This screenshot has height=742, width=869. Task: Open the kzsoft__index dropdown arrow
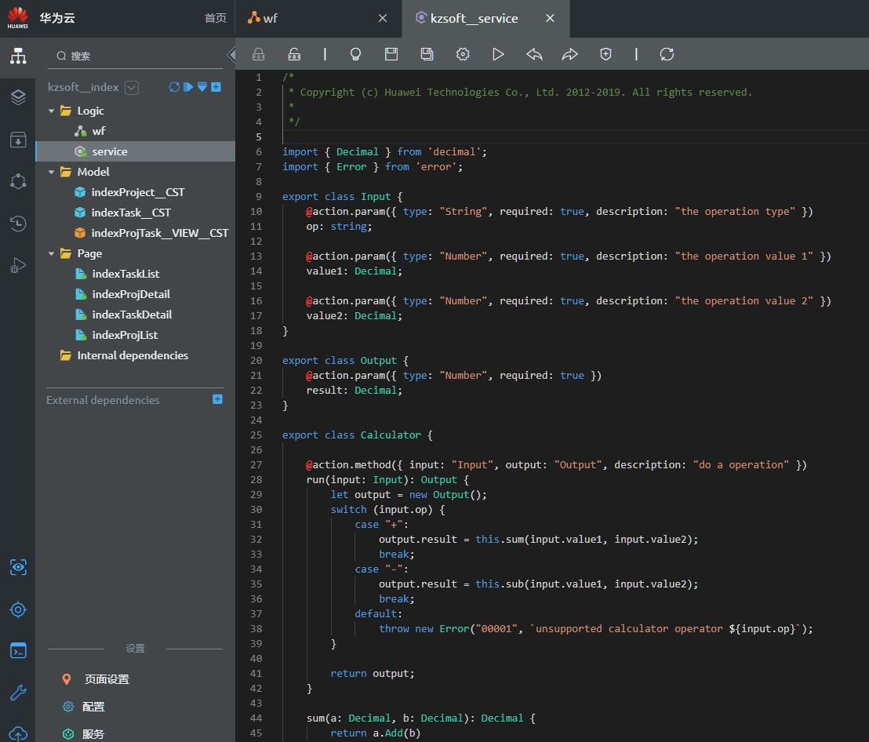(132, 88)
